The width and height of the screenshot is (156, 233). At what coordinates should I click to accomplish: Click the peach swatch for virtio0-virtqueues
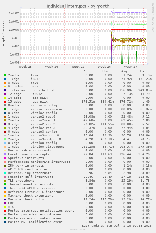5,147
